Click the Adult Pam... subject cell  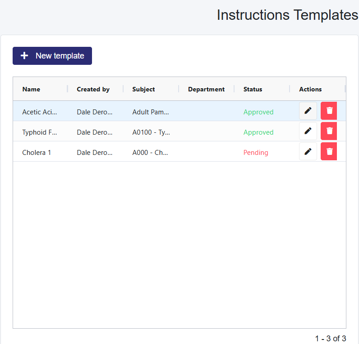point(151,112)
